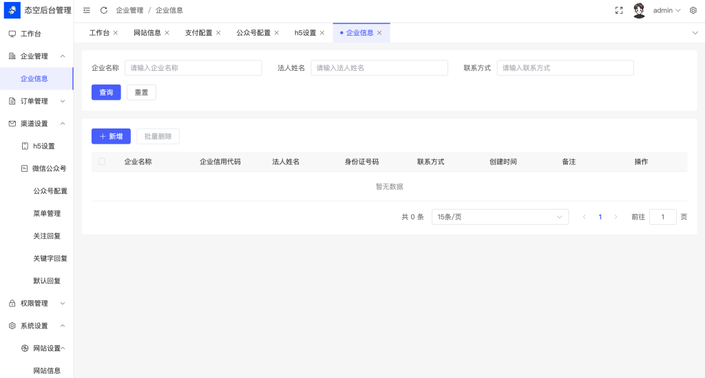Collapse the 系统设置 menu chevron
The width and height of the screenshot is (705, 378).
pyautogui.click(x=63, y=326)
